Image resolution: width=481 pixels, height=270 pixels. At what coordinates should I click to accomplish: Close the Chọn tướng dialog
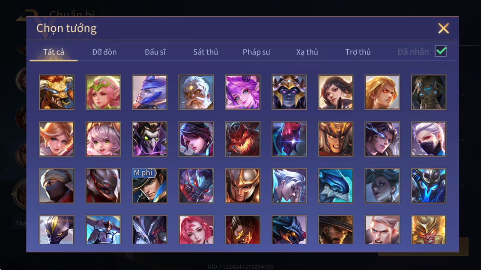(x=443, y=28)
